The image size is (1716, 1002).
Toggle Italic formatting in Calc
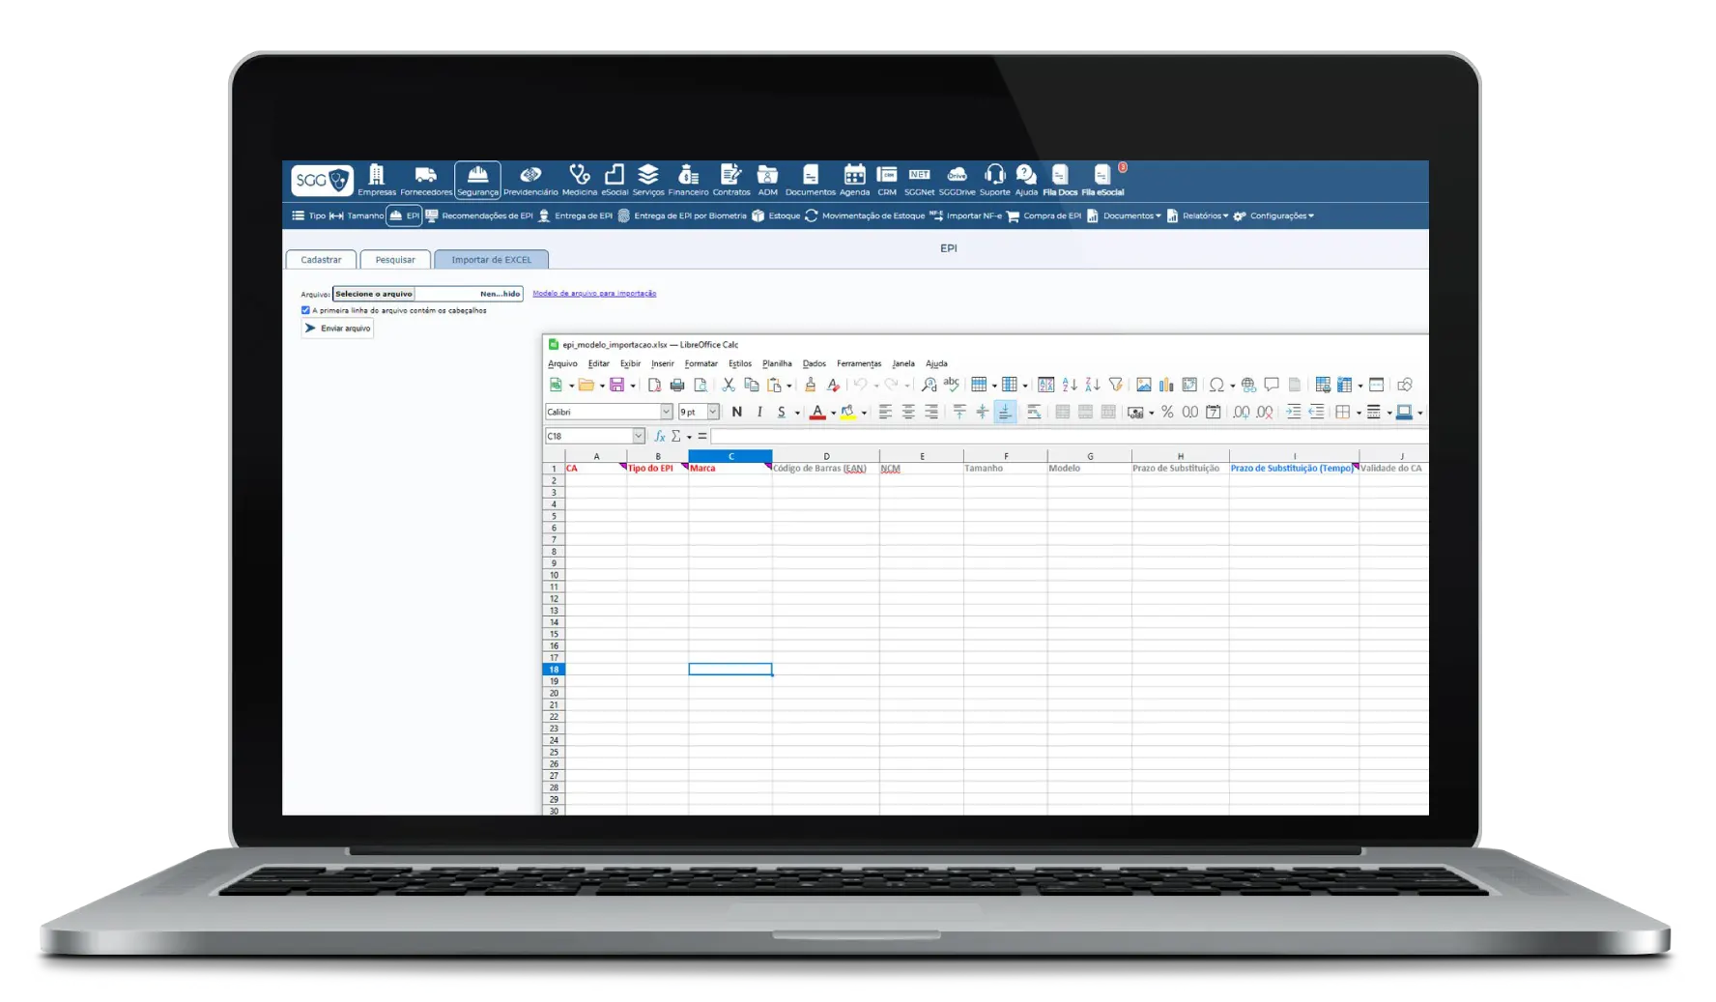[759, 412]
